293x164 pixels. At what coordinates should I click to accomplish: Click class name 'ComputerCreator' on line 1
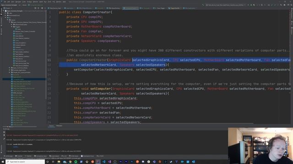coord(97,12)
